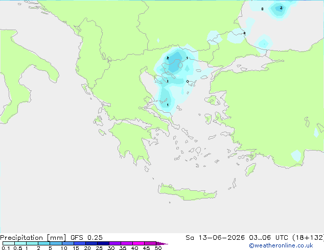324x250 pixels.
Task: Pick the 15–20 mm legend swatch
Action: (80, 243)
